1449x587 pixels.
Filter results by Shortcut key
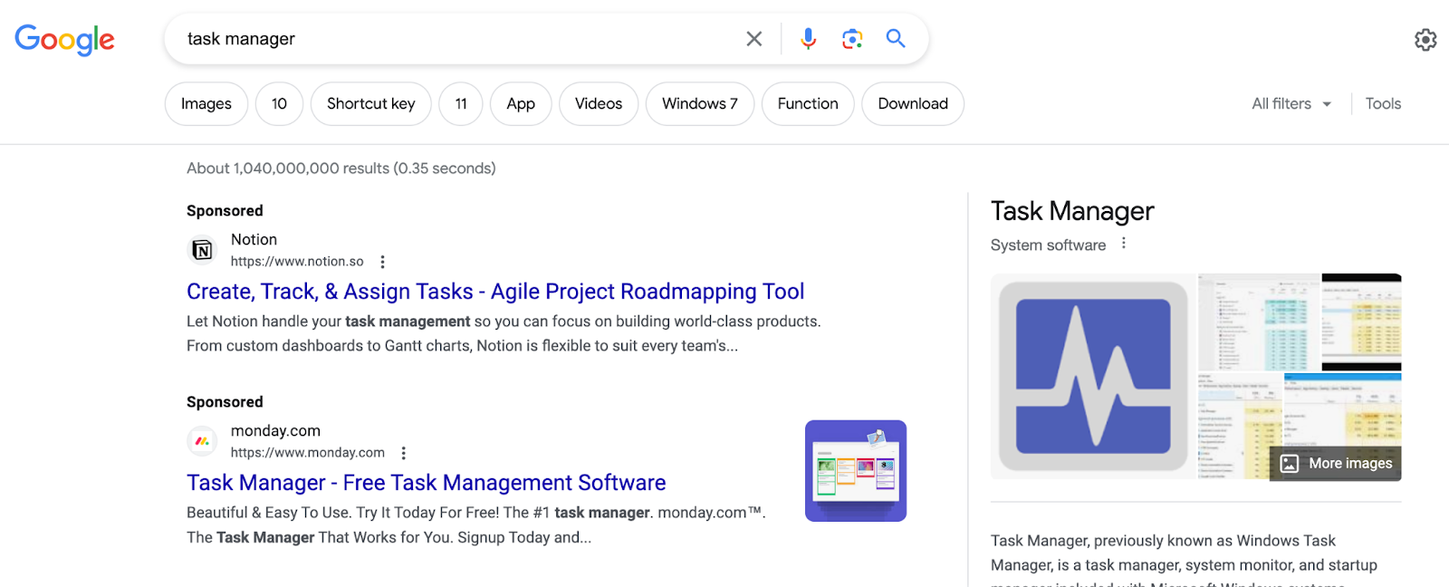(370, 104)
